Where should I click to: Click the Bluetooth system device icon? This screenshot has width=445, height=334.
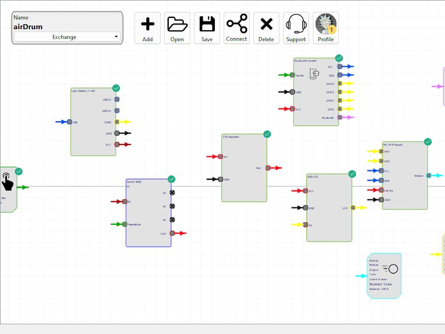[314, 74]
